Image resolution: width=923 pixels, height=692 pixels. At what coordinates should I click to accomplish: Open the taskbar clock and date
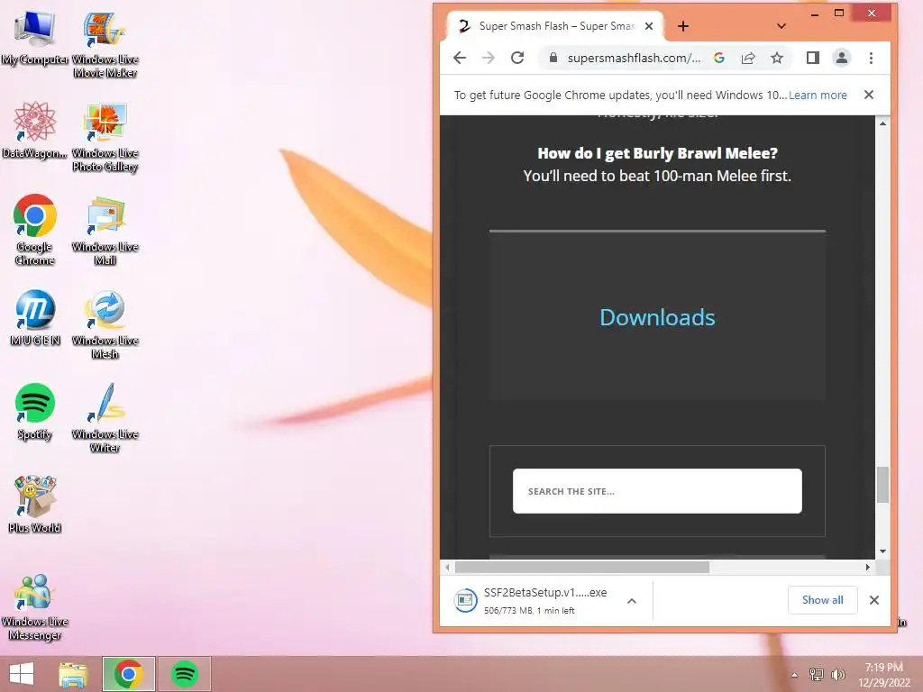pos(883,675)
